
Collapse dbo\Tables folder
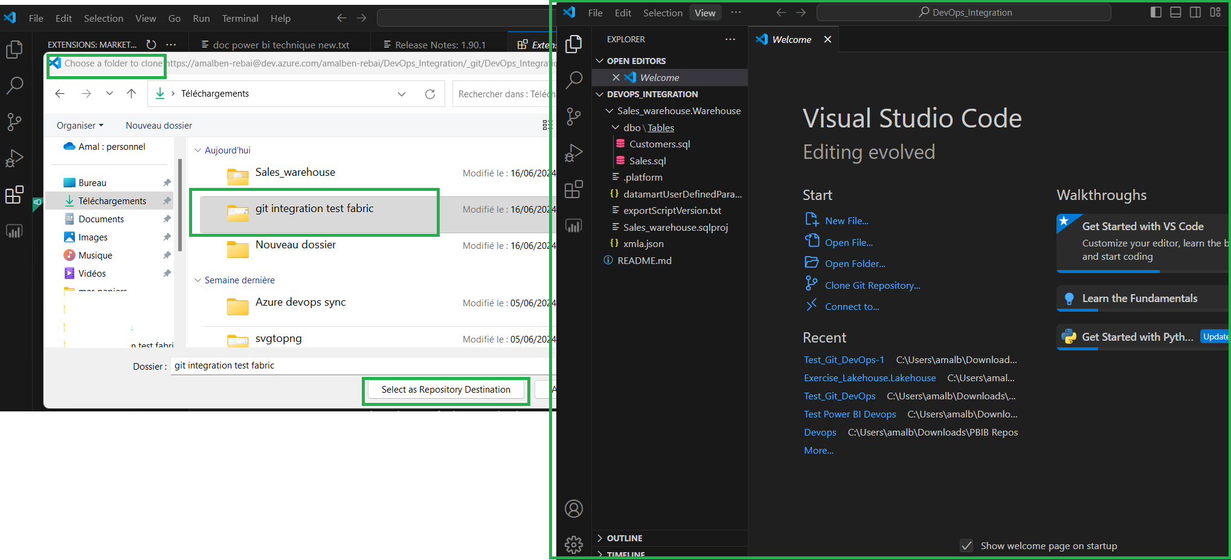[x=615, y=127]
